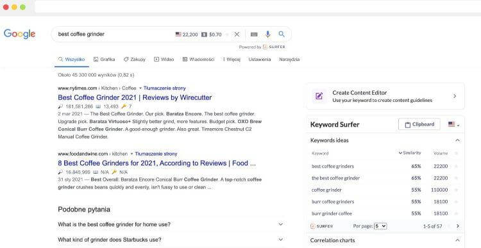Star the 'best coffee grinders' keyword
This screenshot has width=481, height=248.
[456, 166]
